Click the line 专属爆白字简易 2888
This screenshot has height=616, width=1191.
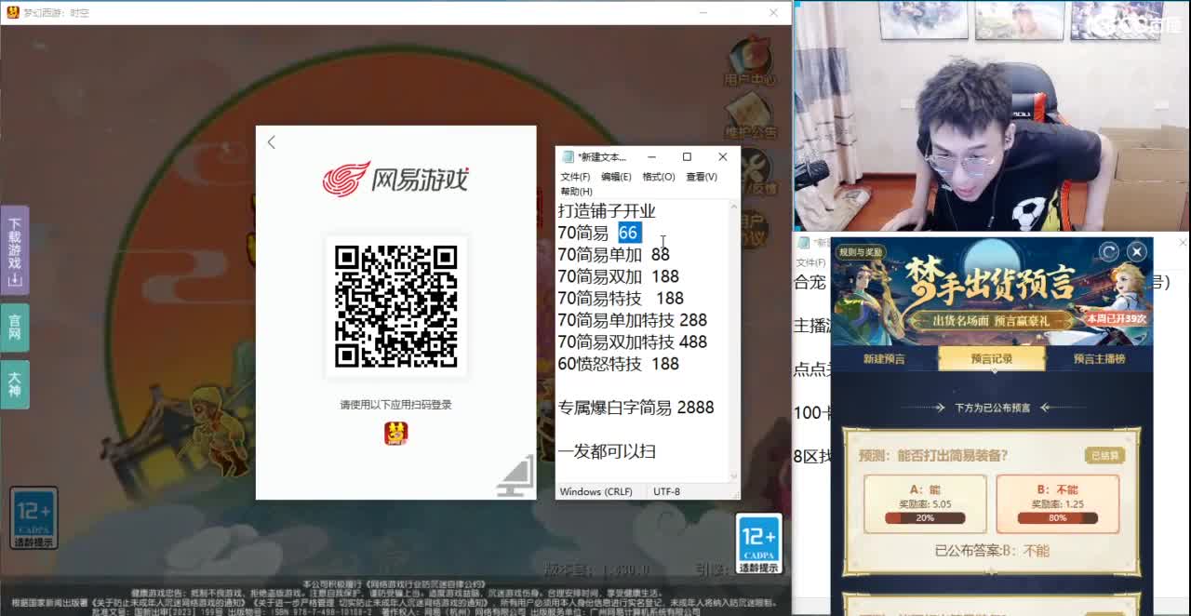[636, 408]
